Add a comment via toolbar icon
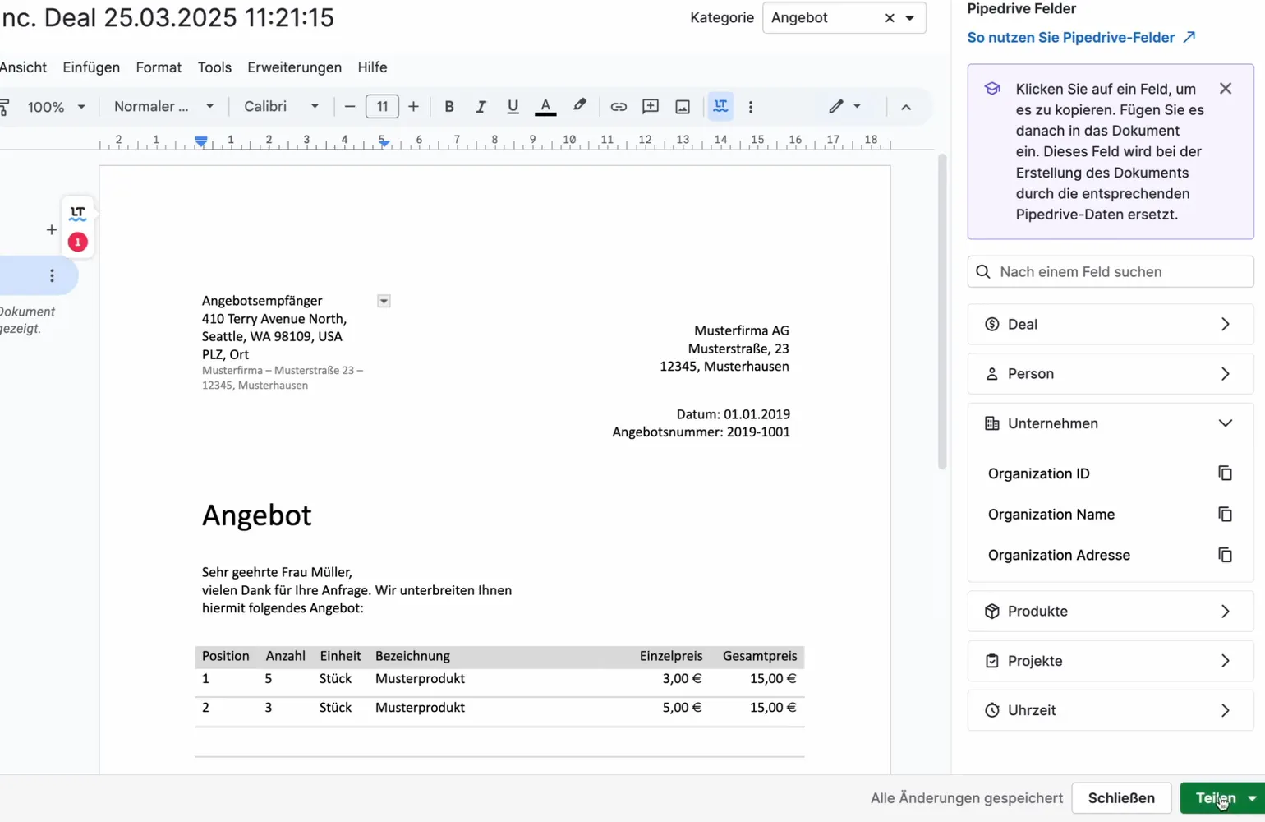This screenshot has width=1265, height=822. pos(651,107)
